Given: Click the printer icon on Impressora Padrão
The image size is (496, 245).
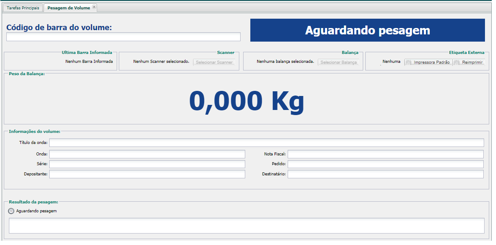Looking at the screenshot, I should point(409,62).
